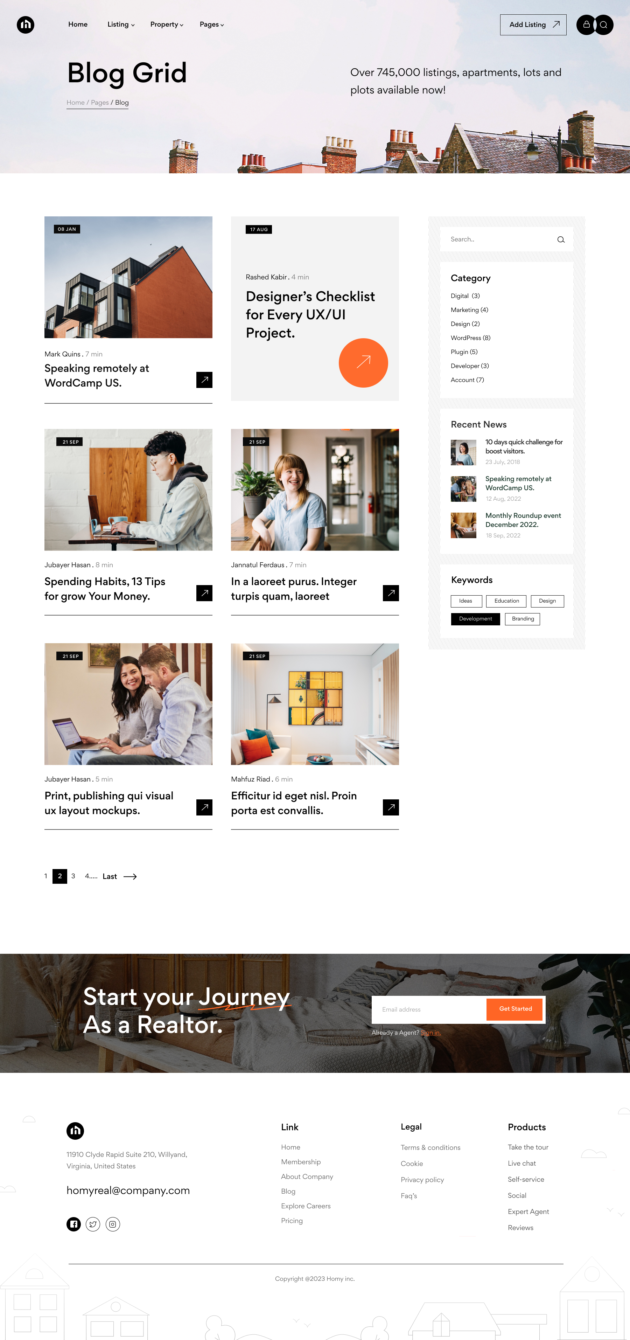Open the Twitter footer icon
Viewport: 630px width, 1340px height.
[93, 1224]
